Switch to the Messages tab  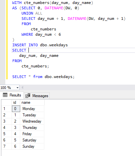pyautogui.click(x=37, y=96)
